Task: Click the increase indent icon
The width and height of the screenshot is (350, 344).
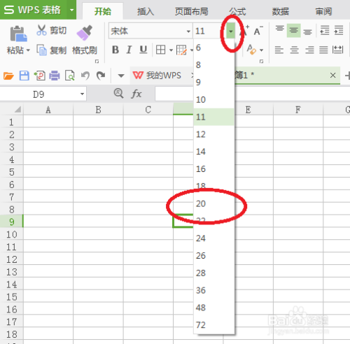Action: click(x=339, y=30)
